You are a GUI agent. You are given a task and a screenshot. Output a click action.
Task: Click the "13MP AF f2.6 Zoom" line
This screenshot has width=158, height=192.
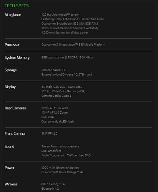pyautogui.click(x=55, y=112)
